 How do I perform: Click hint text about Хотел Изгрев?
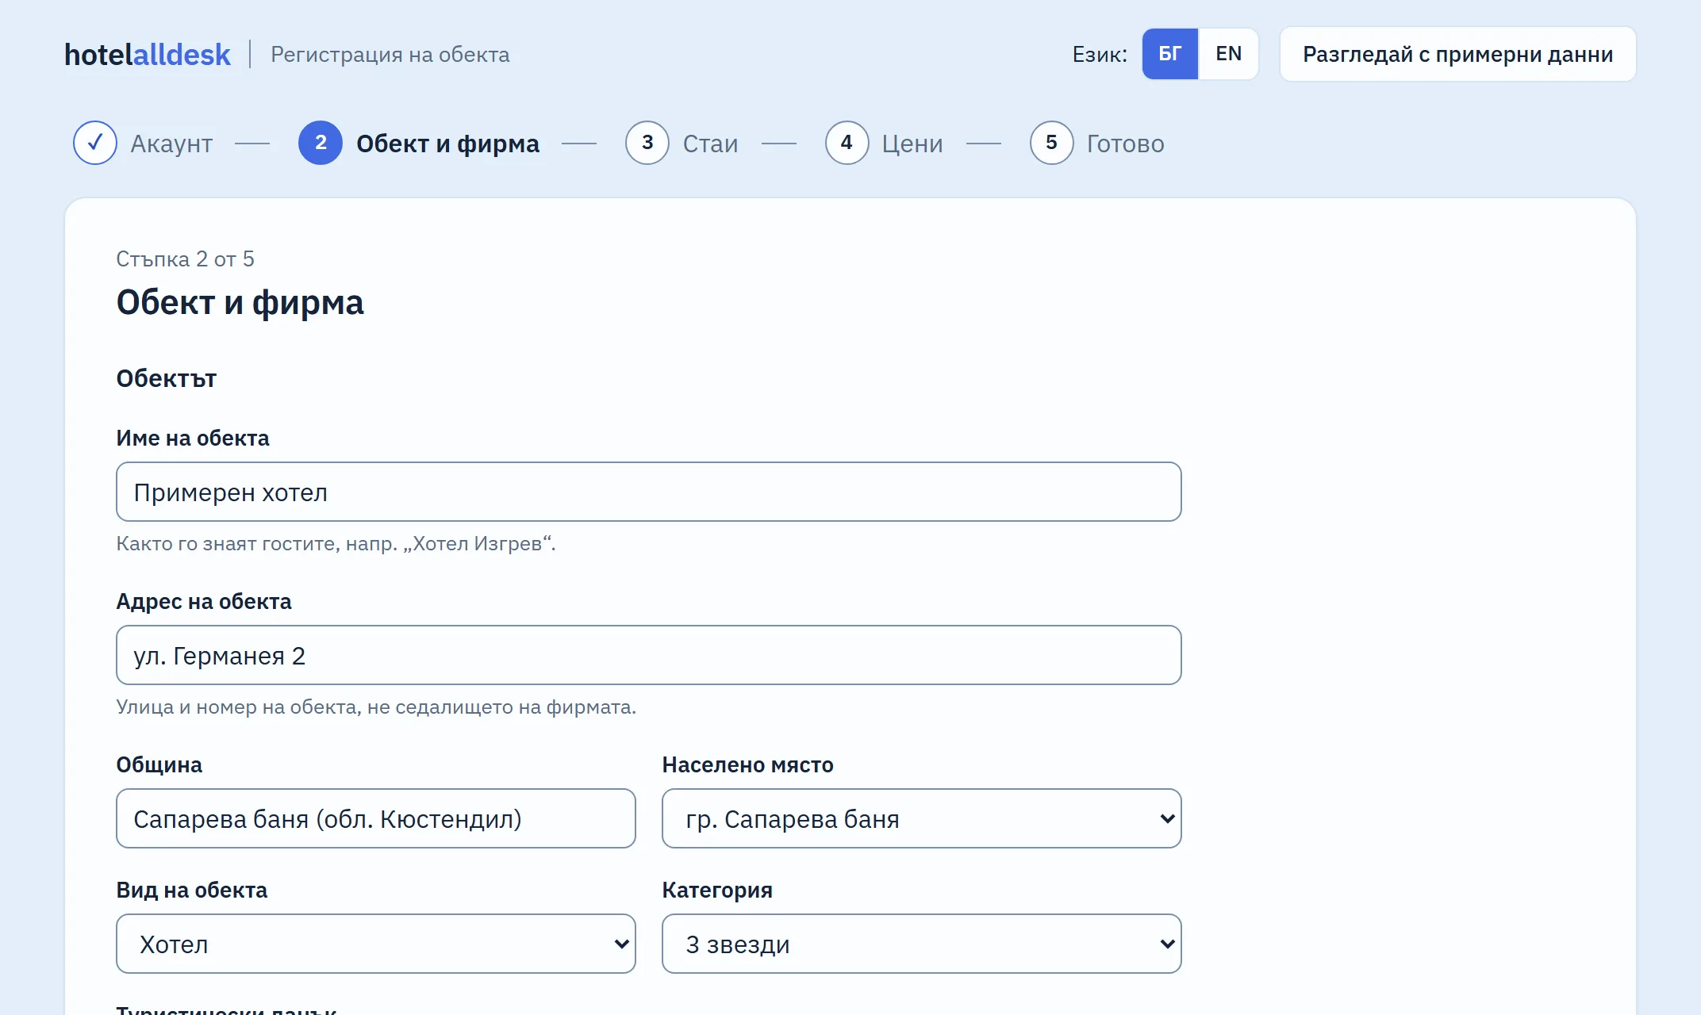point(336,544)
